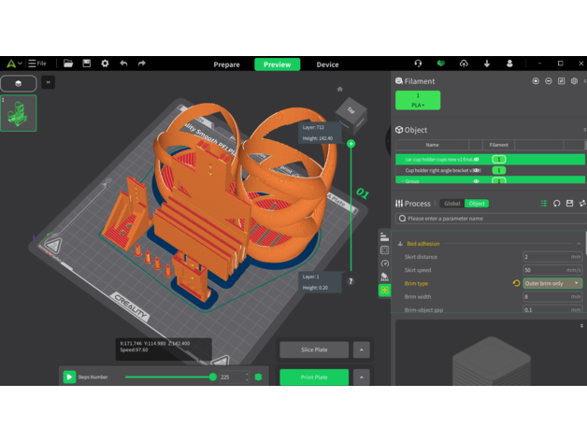The width and height of the screenshot is (587, 441).
Task: Click the download arrow icon in title bar
Action: pos(487,64)
